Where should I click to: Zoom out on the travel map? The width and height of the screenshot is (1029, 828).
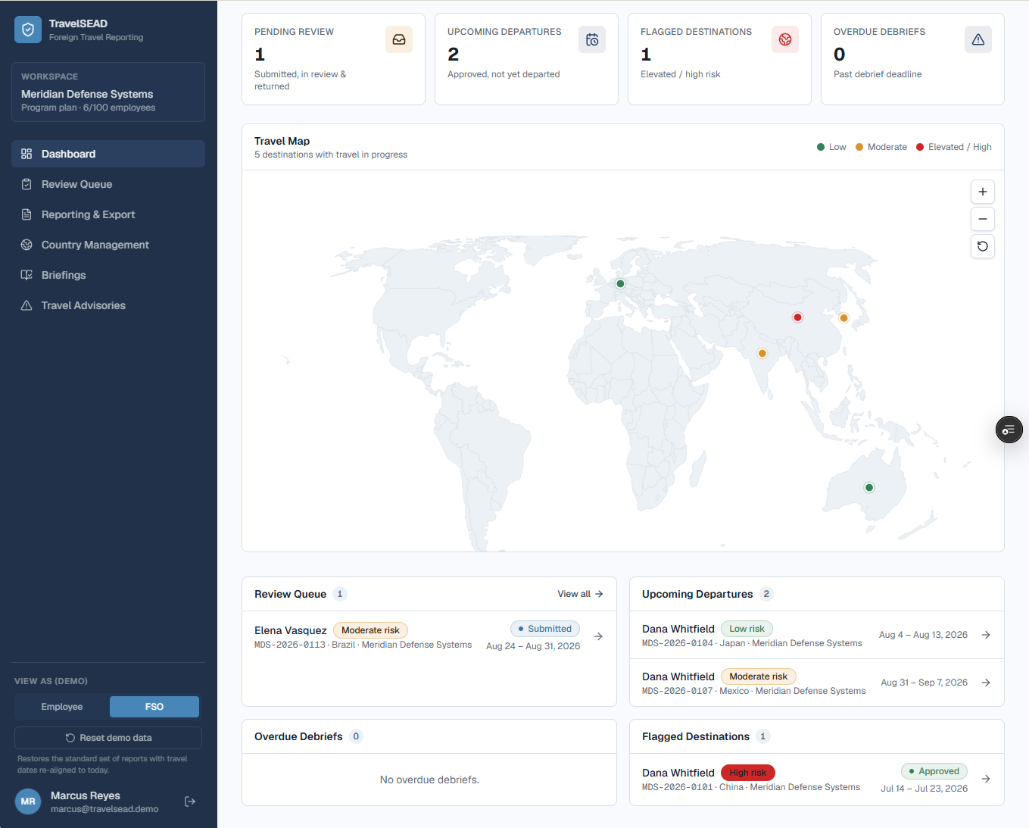[983, 219]
